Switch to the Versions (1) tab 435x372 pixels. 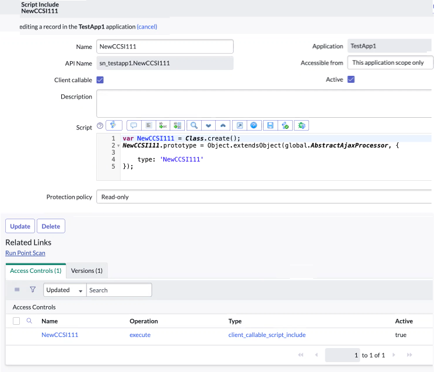tap(87, 271)
